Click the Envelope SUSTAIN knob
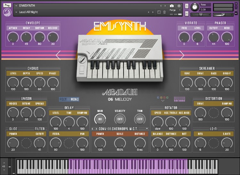 point(39,37)
